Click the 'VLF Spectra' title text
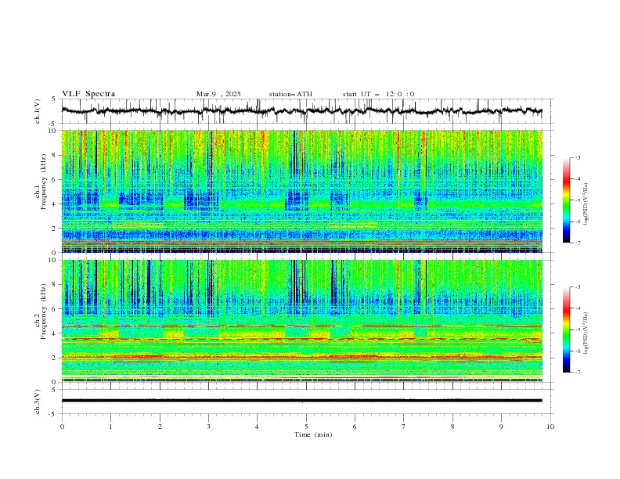Image resolution: width=620 pixels, height=479 pixels. click(88, 94)
